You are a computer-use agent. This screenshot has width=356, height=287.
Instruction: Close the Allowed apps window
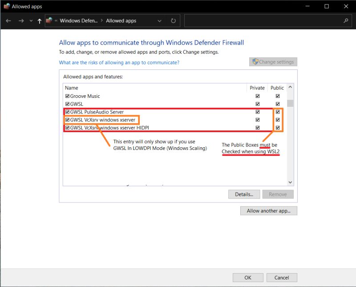click(346, 6)
